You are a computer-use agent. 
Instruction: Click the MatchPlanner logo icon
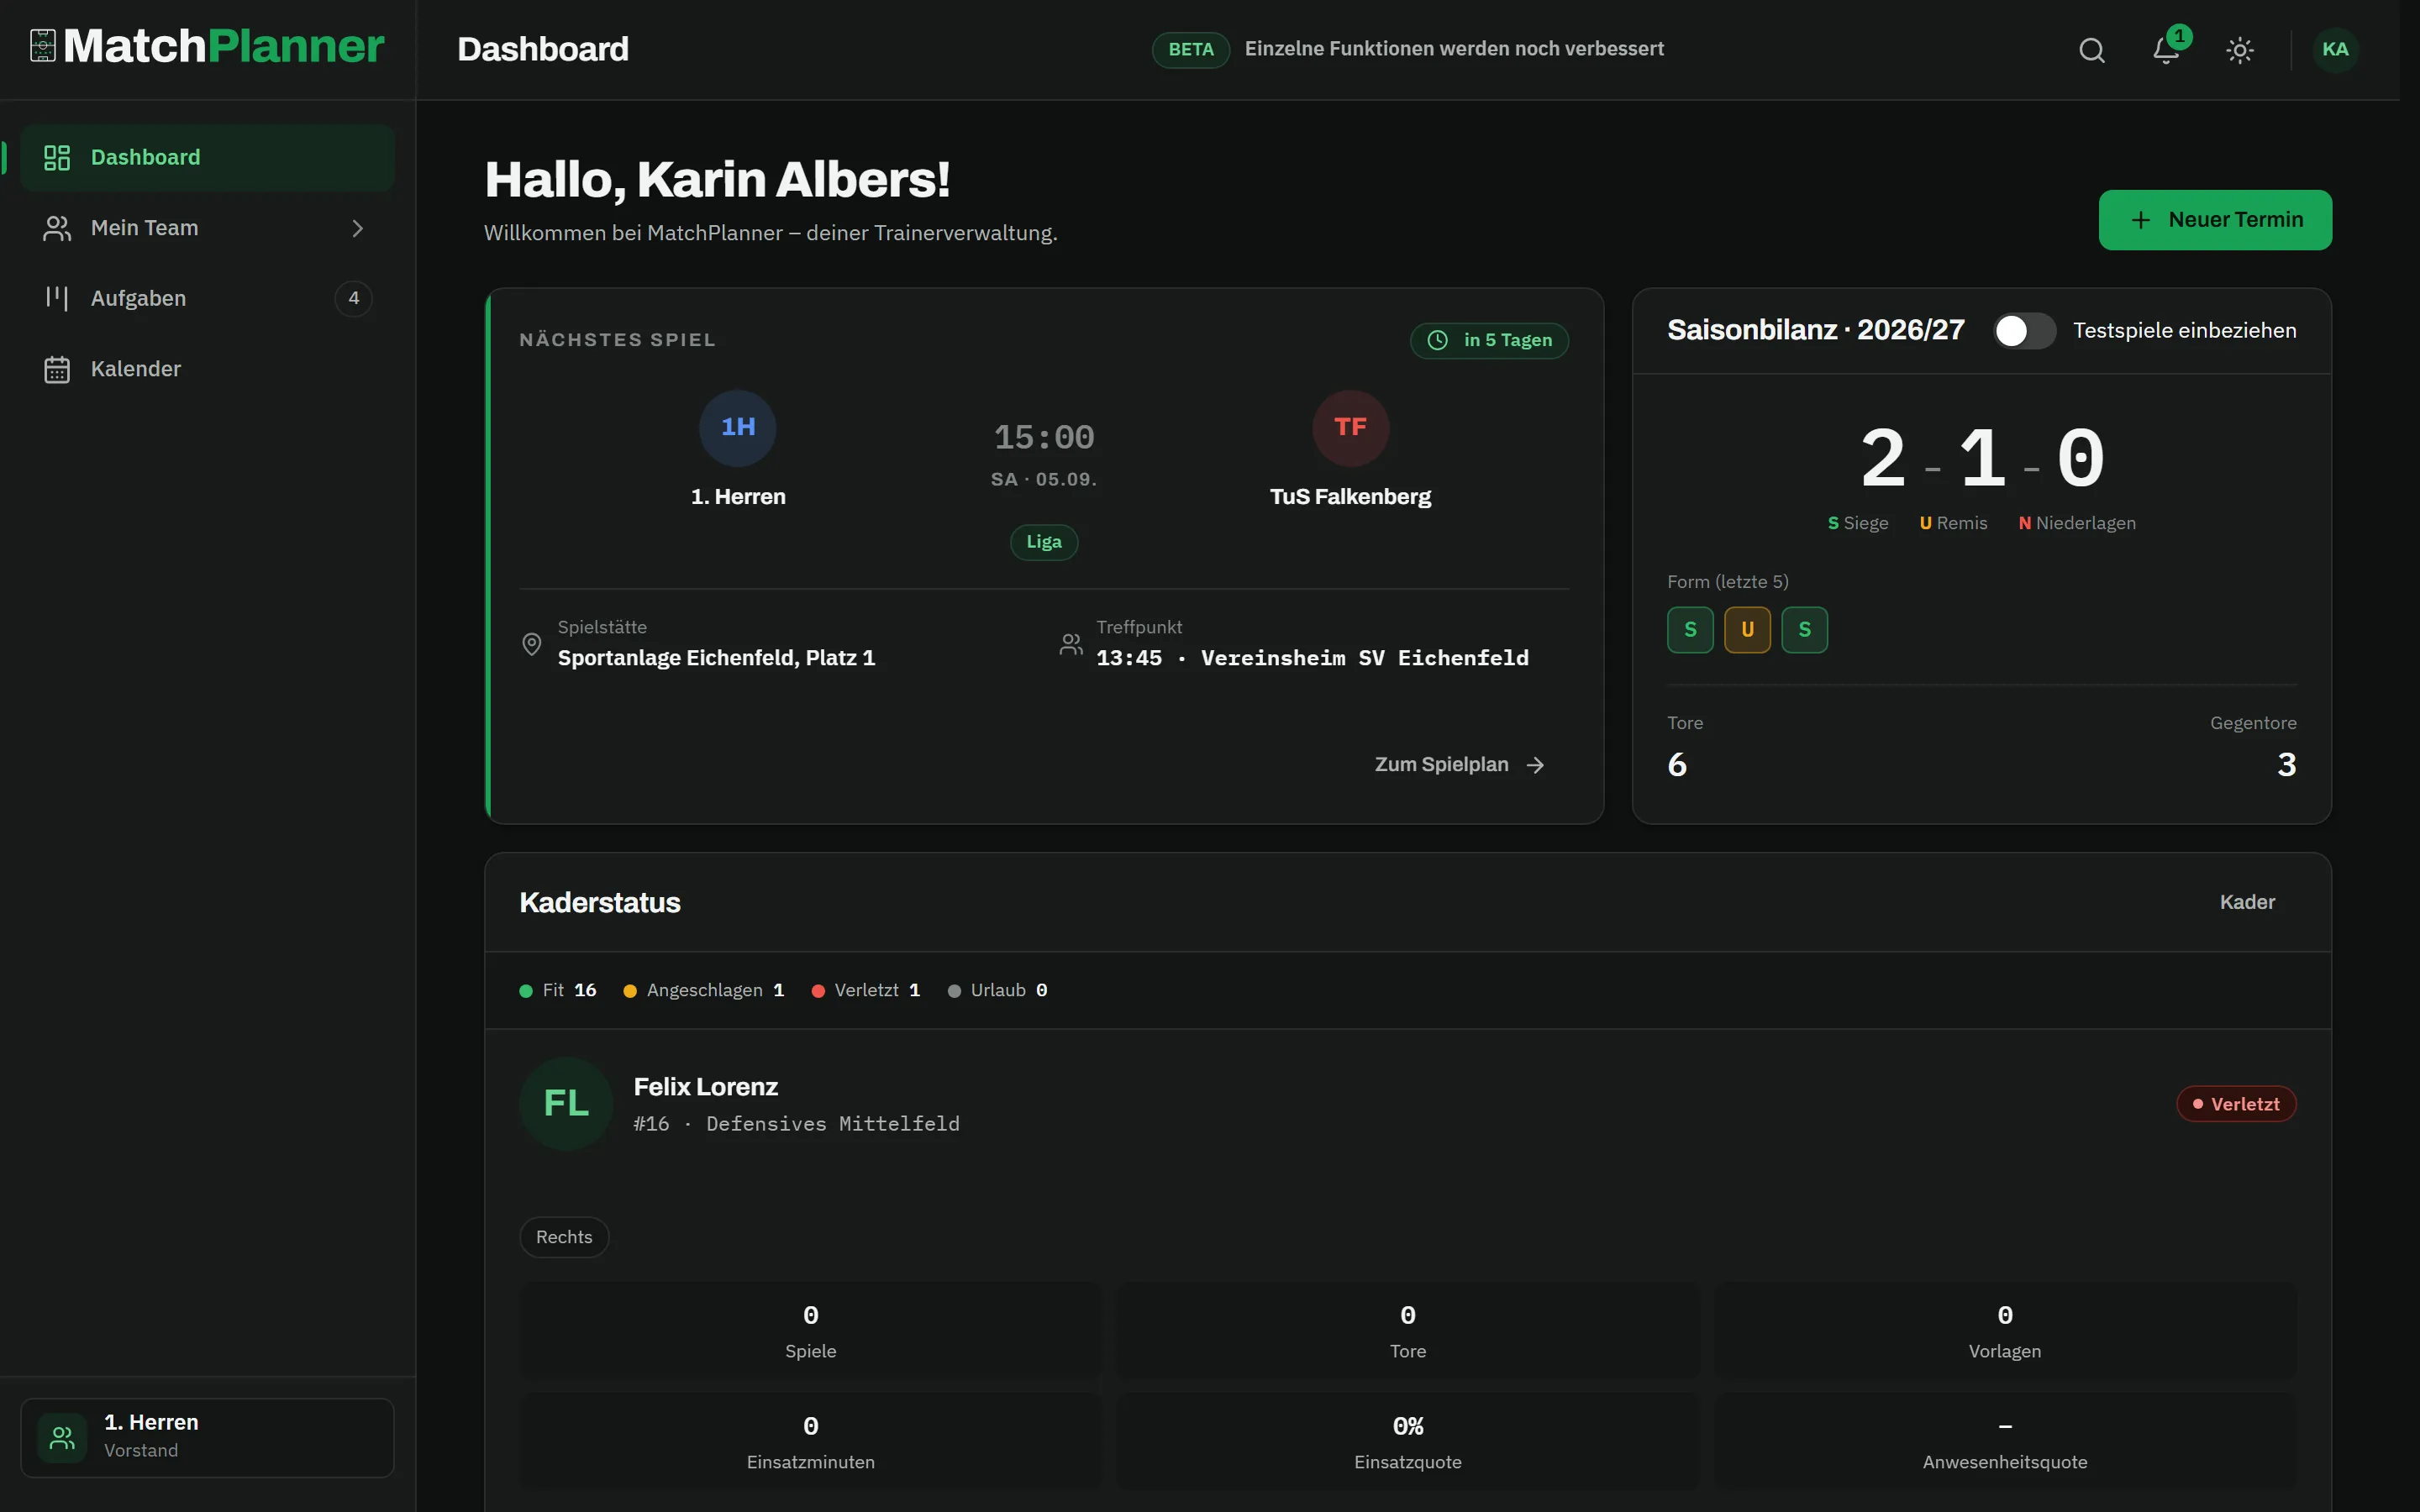pyautogui.click(x=43, y=46)
